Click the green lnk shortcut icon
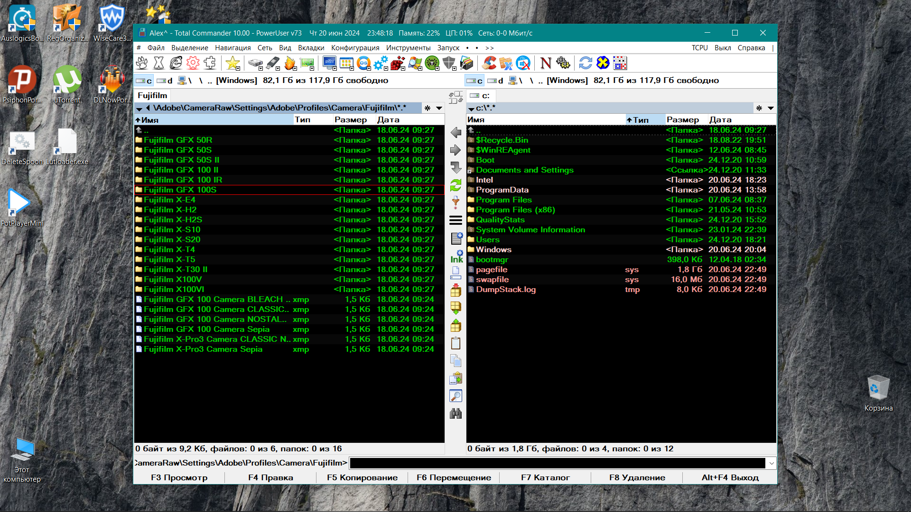This screenshot has height=512, width=911. click(456, 256)
